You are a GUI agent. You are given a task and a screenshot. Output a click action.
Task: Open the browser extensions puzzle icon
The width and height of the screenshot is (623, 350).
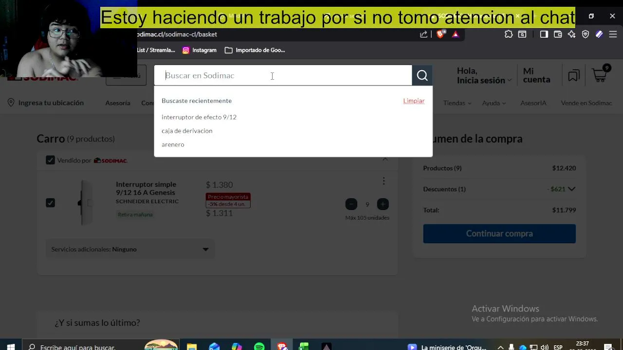coord(509,34)
